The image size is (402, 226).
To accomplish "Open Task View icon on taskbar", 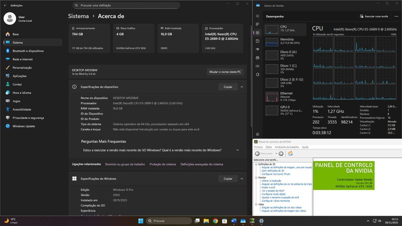I will [x=197, y=221].
